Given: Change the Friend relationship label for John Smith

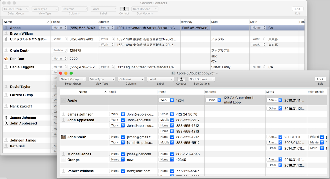Looking at the screenshot, I should pyautogui.click(x=317, y=137).
